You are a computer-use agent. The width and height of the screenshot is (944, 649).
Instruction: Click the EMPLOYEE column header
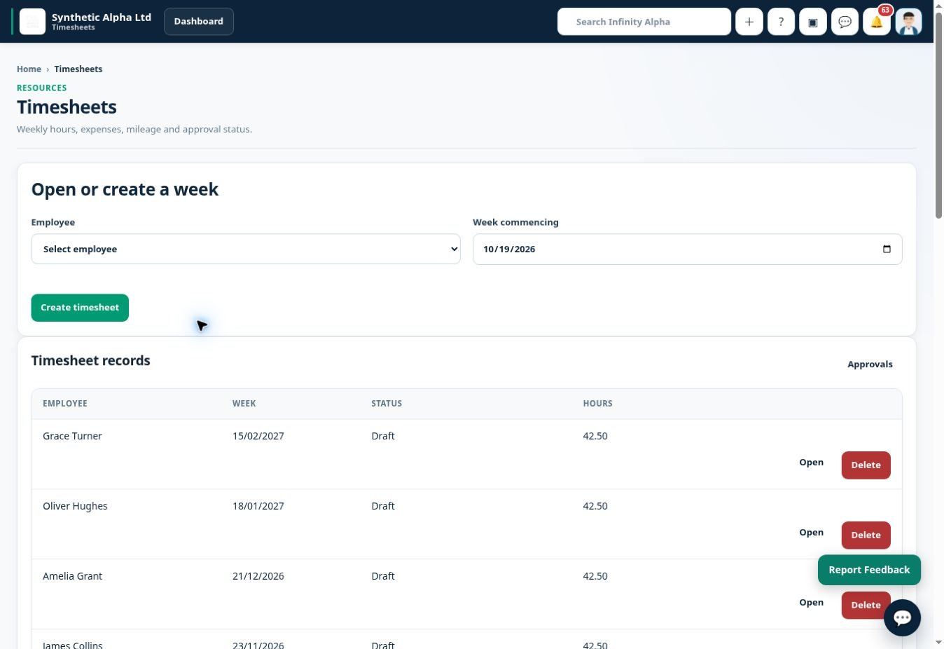65,404
